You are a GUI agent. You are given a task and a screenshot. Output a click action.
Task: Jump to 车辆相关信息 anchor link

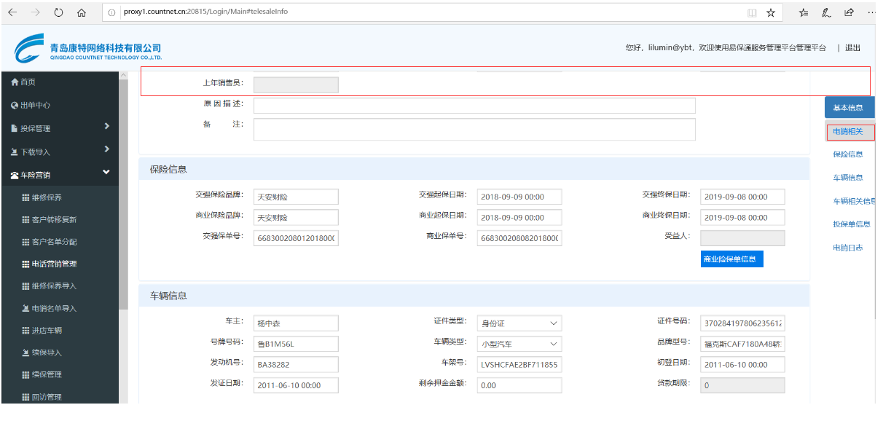coord(854,201)
